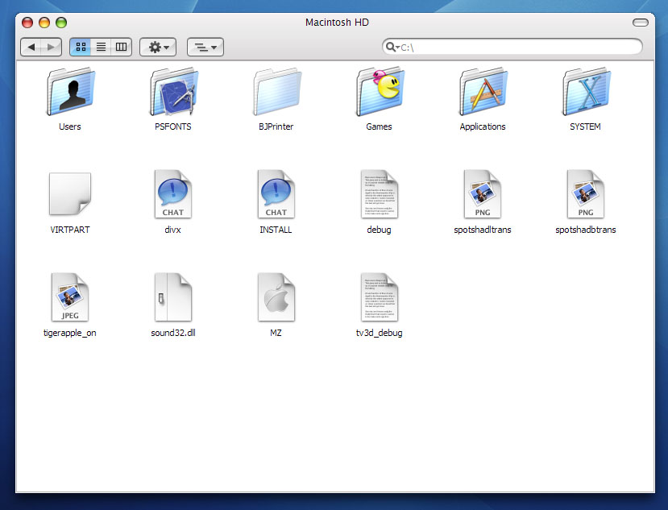
Task: Switch to column view mode
Action: (x=122, y=47)
